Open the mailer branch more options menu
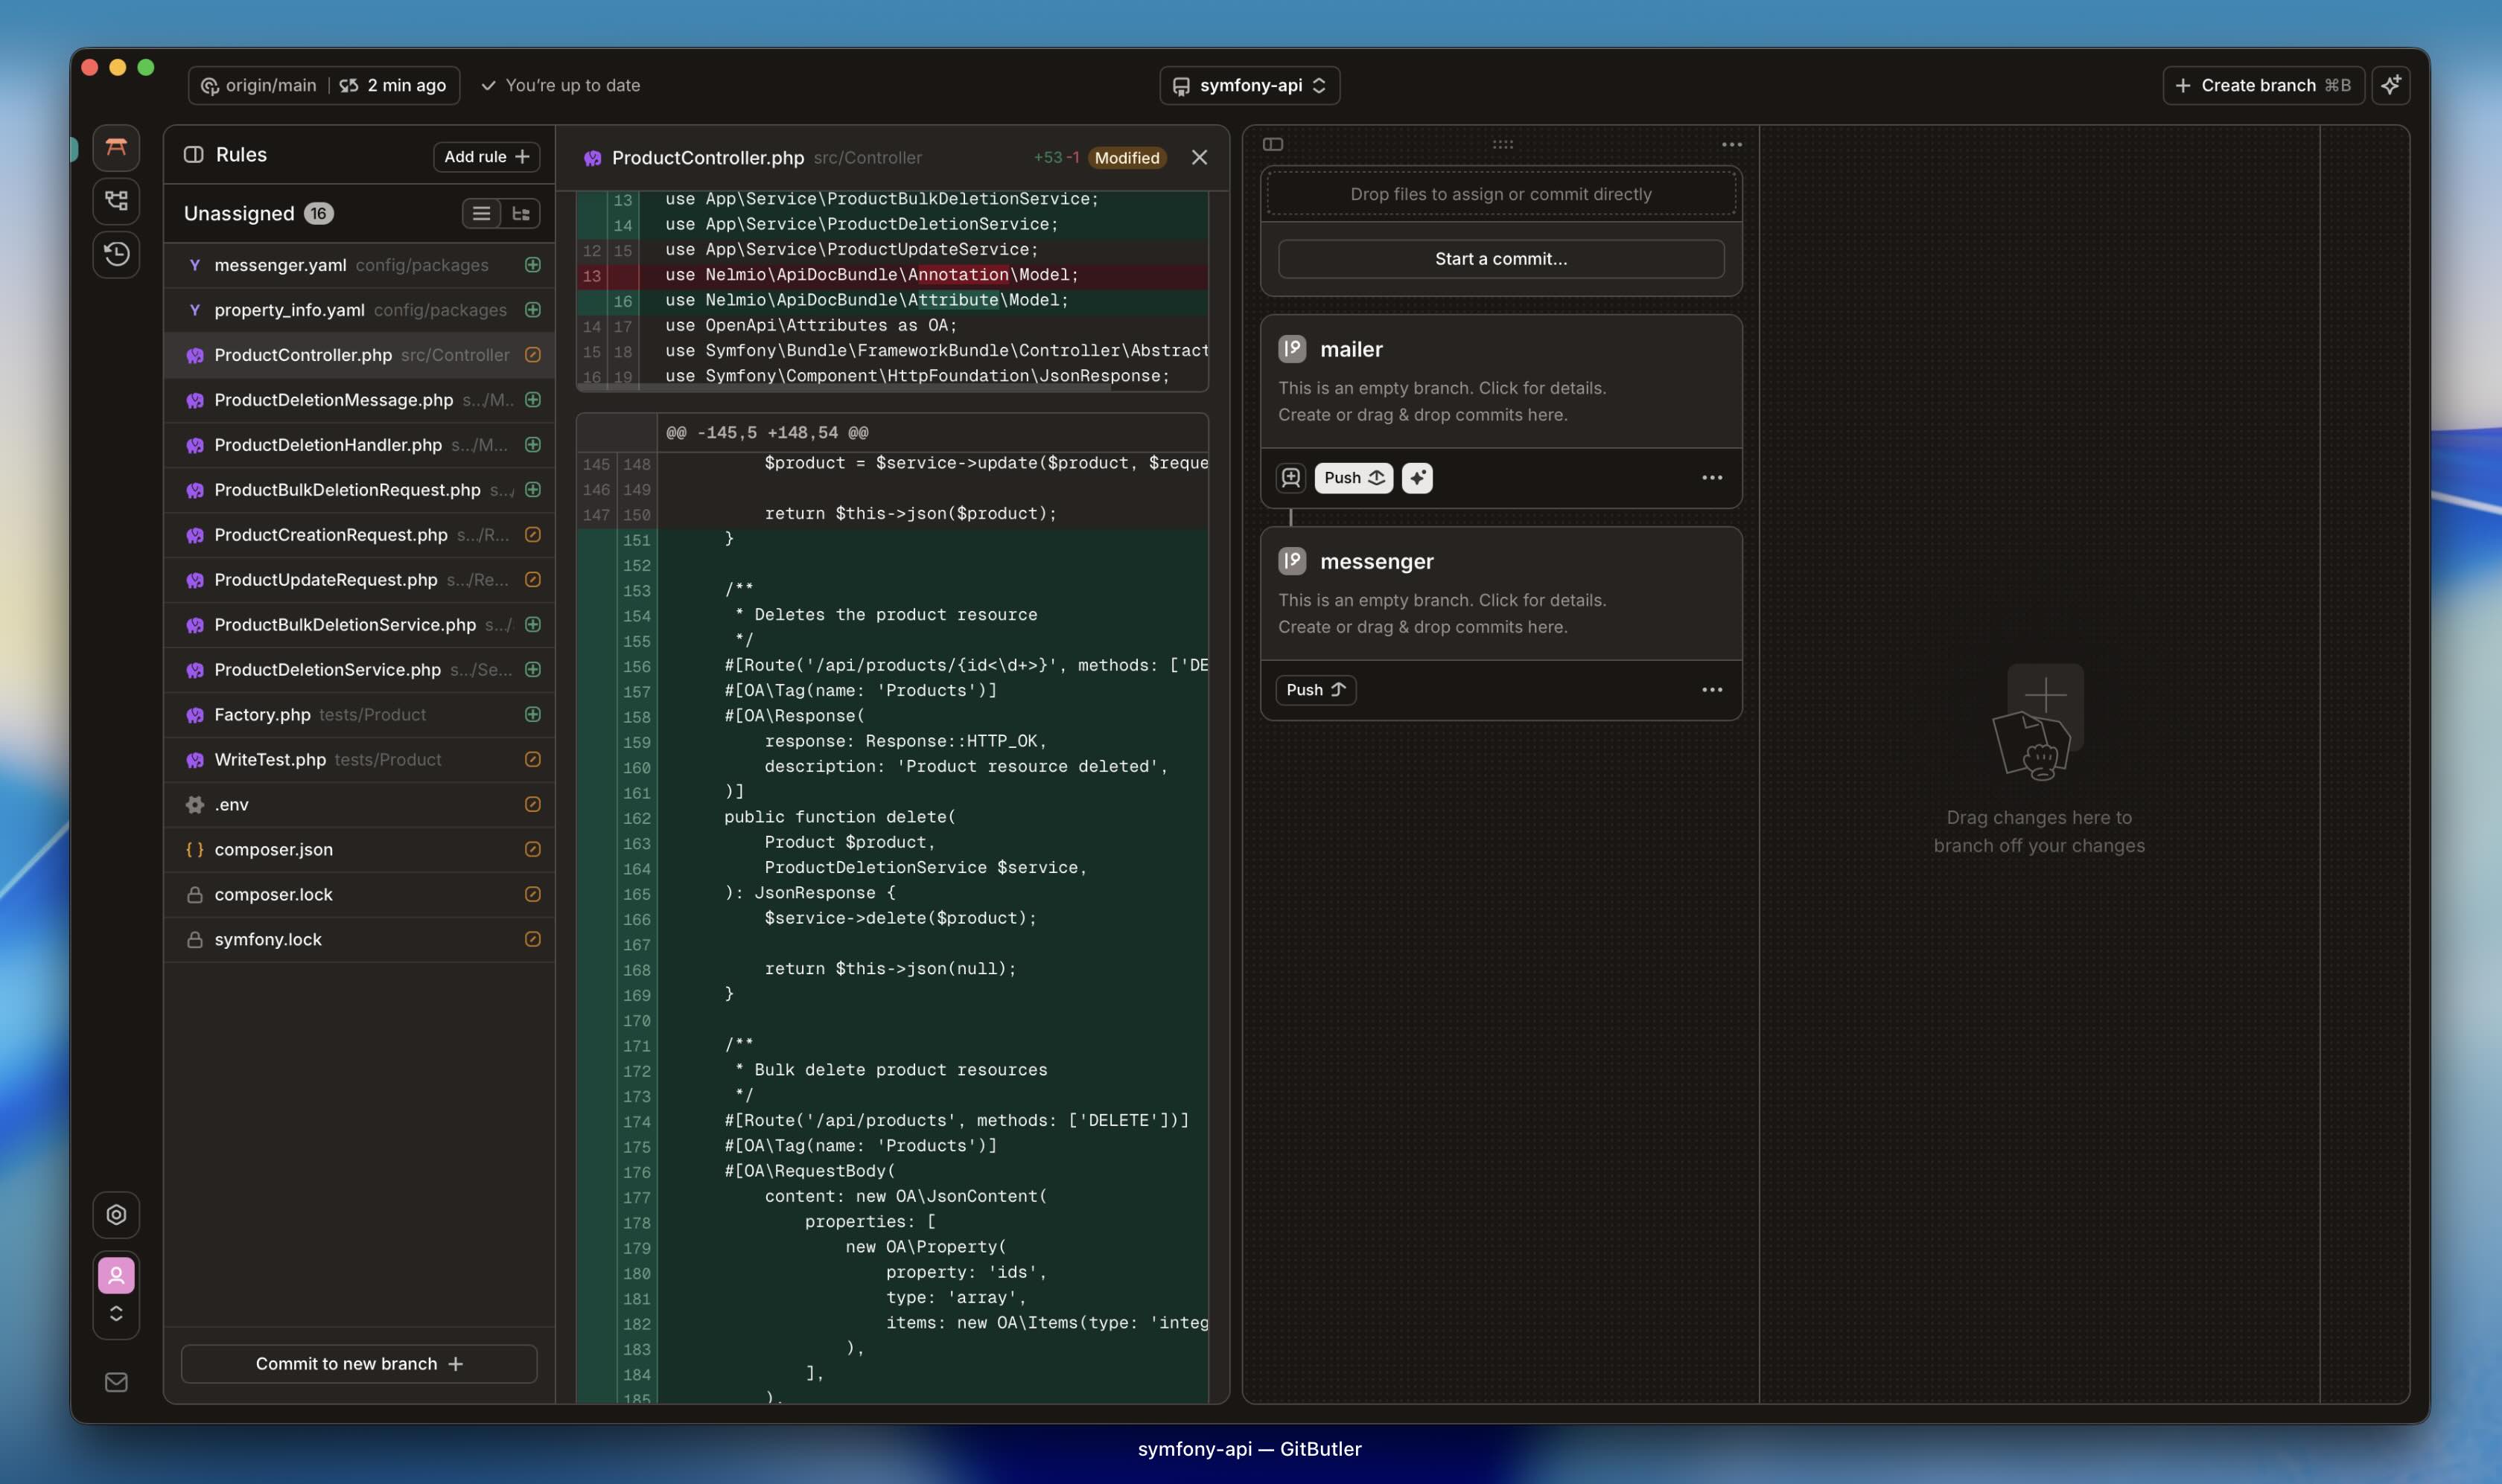This screenshot has width=2502, height=1484. pyautogui.click(x=1712, y=478)
